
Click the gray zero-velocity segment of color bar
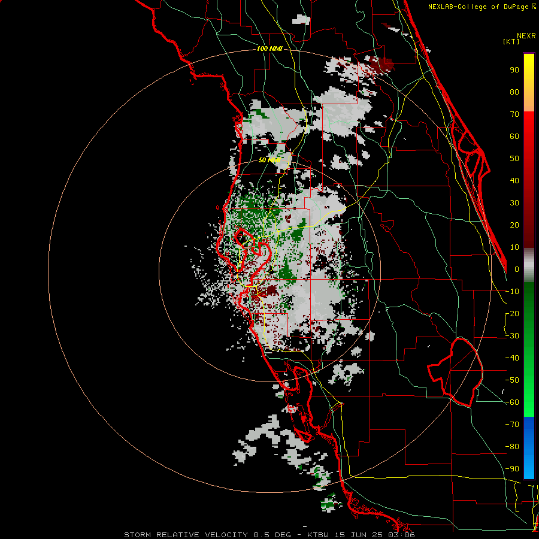tap(529, 265)
